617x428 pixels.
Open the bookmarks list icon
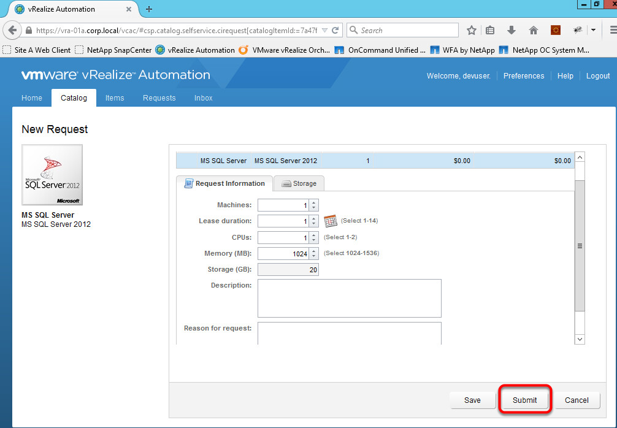pos(490,30)
